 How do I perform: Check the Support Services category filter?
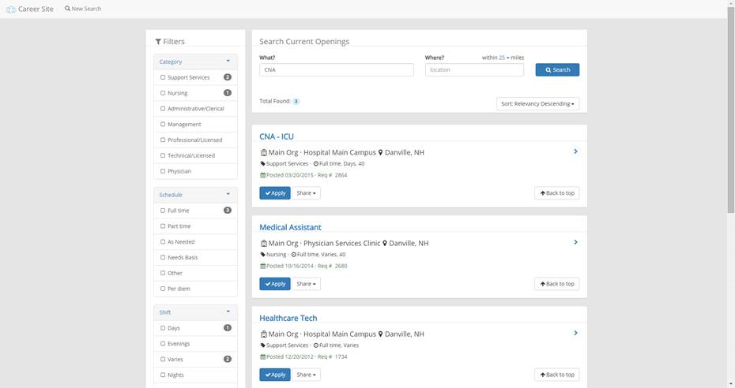tap(163, 77)
